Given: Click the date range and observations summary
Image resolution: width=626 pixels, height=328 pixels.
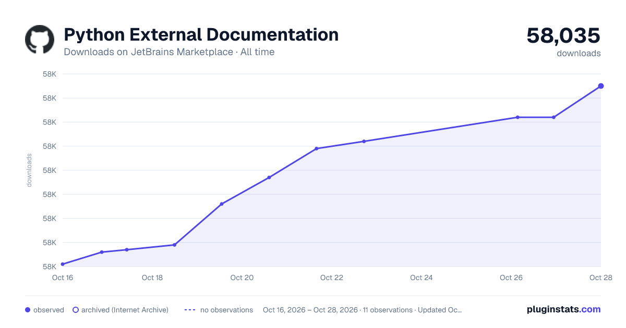Looking at the screenshot, I should (363, 310).
